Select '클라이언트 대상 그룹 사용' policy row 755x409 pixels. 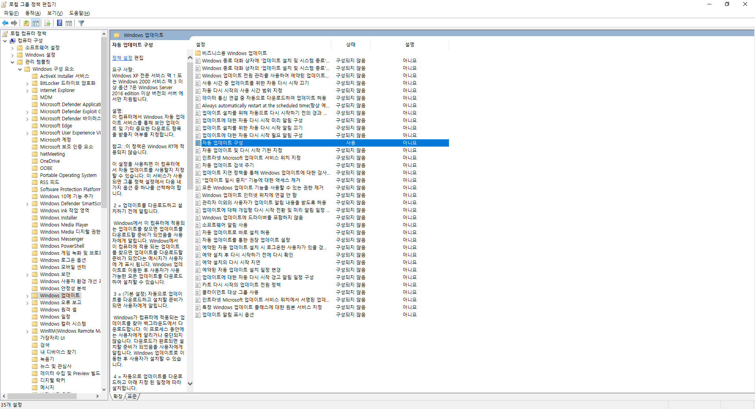coord(322,293)
